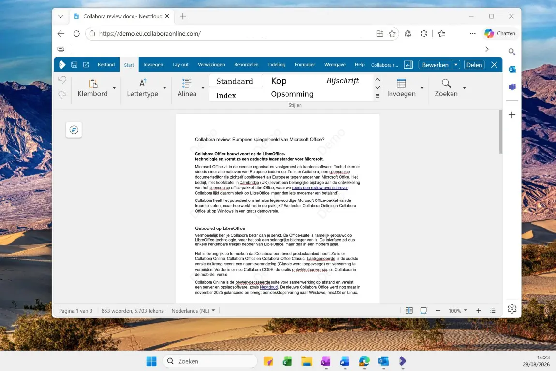Viewport: 556px width, 371px height.
Task: Click the Delen share button
Action: click(x=474, y=65)
